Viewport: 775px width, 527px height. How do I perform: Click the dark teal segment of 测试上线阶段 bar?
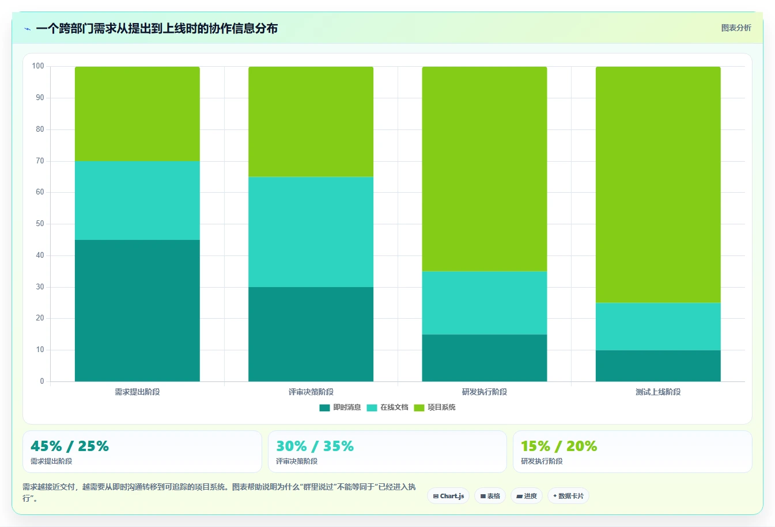tap(658, 366)
